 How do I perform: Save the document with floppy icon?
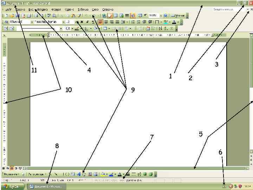(x=18, y=15)
